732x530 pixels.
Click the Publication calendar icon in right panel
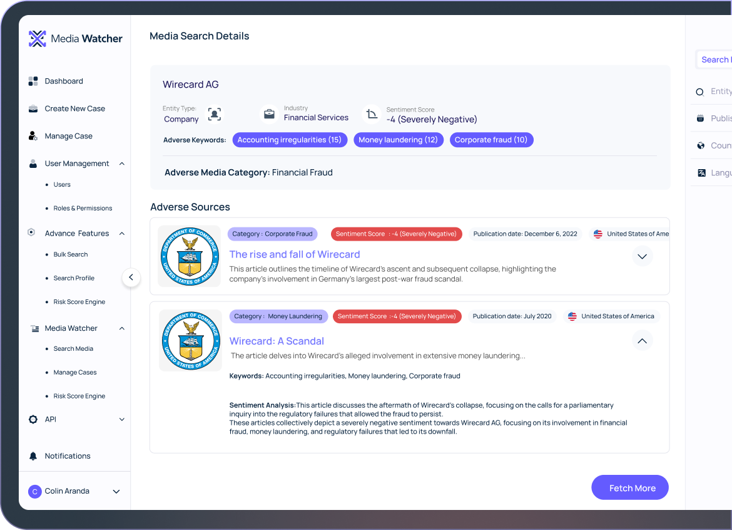coord(700,118)
